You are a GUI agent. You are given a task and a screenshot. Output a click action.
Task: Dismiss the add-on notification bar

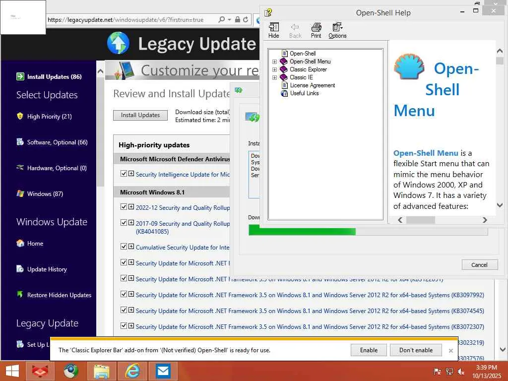point(450,351)
